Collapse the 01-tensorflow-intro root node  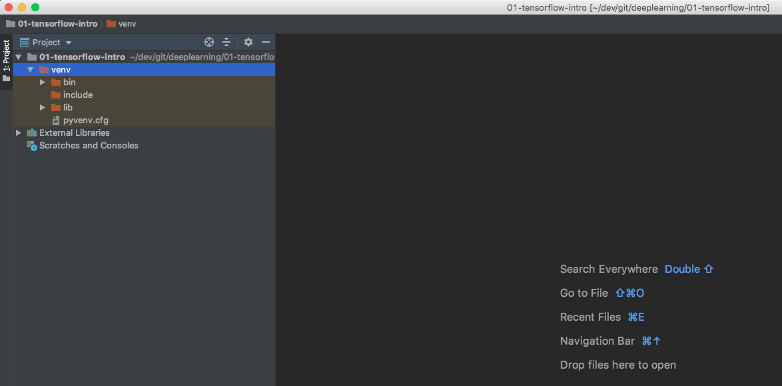19,57
